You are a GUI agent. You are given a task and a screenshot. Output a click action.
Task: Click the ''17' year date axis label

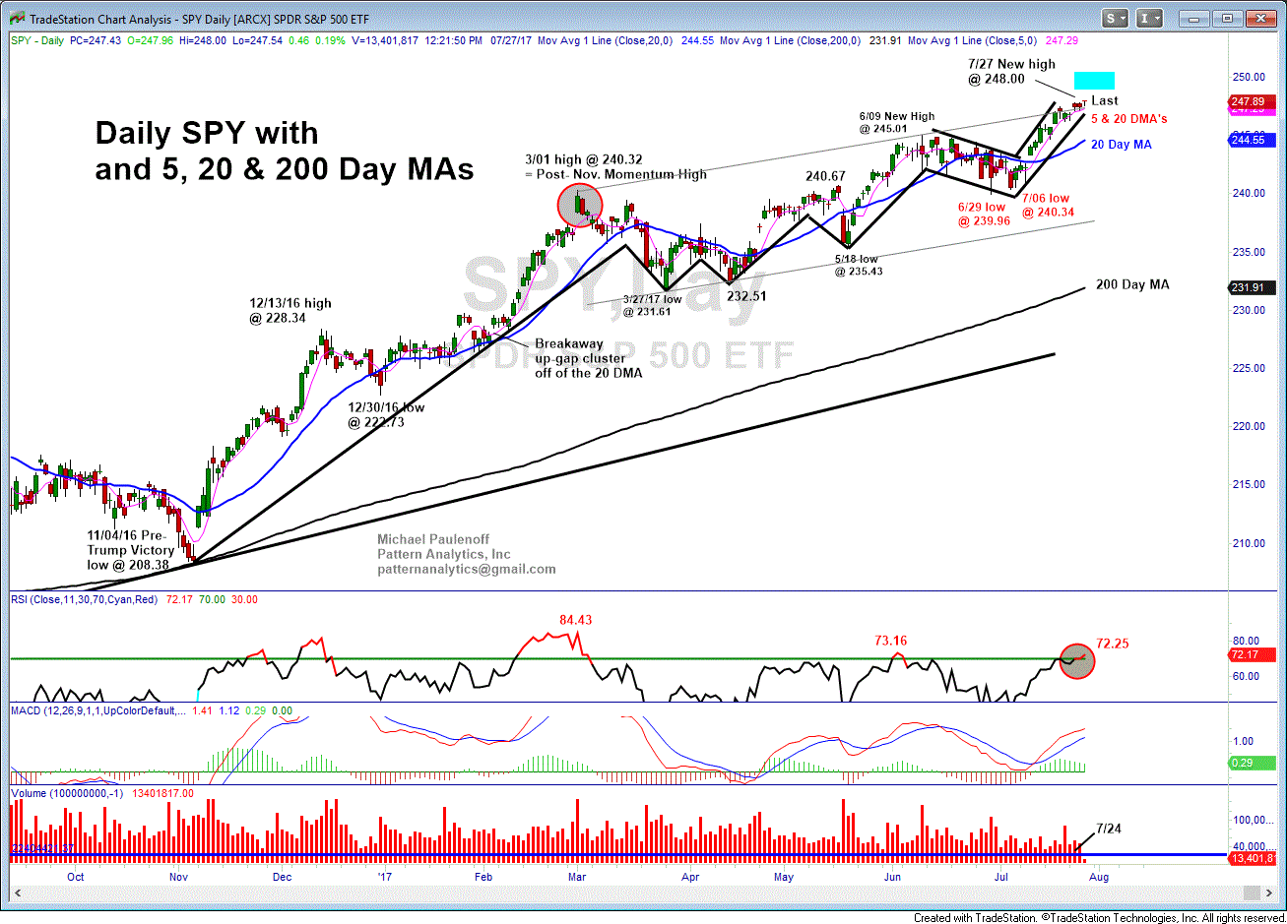point(385,877)
